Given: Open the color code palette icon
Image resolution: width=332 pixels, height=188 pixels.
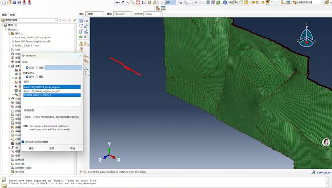Looking at the screenshot, I should [x=295, y=3].
